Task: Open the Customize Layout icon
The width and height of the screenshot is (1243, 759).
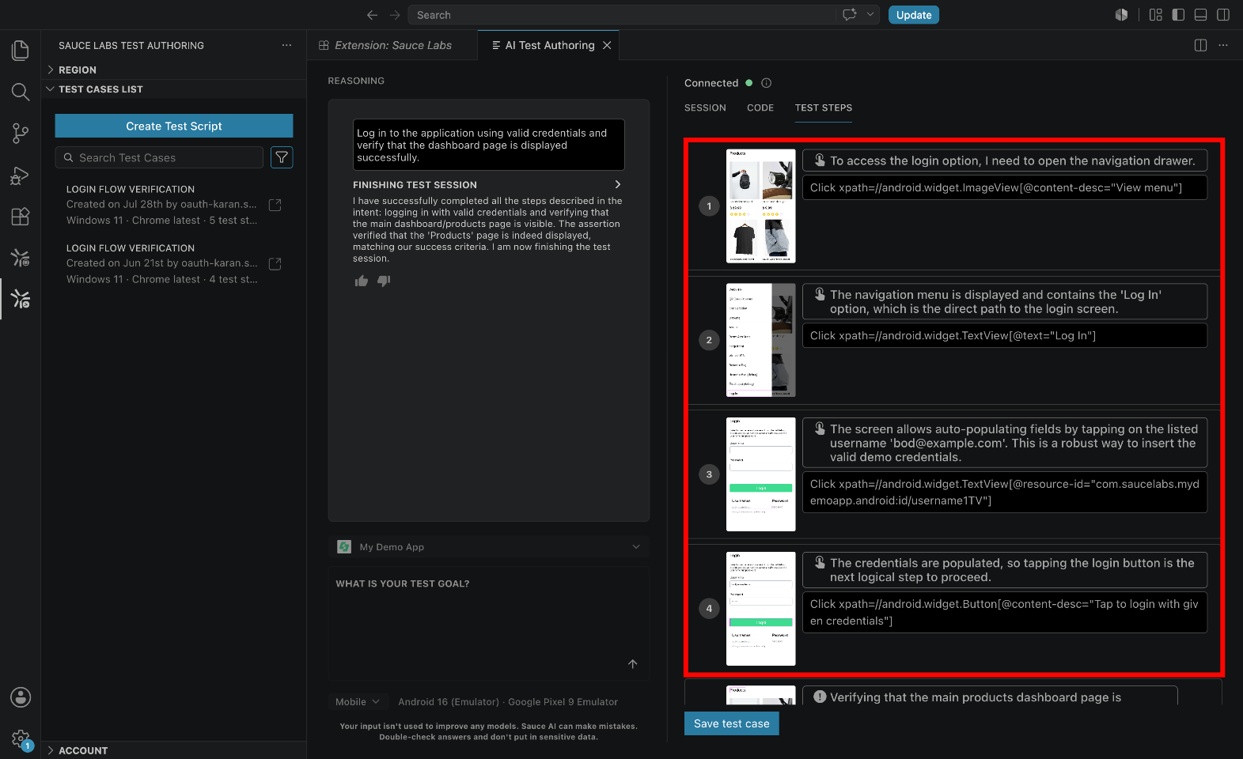Action: point(1155,15)
